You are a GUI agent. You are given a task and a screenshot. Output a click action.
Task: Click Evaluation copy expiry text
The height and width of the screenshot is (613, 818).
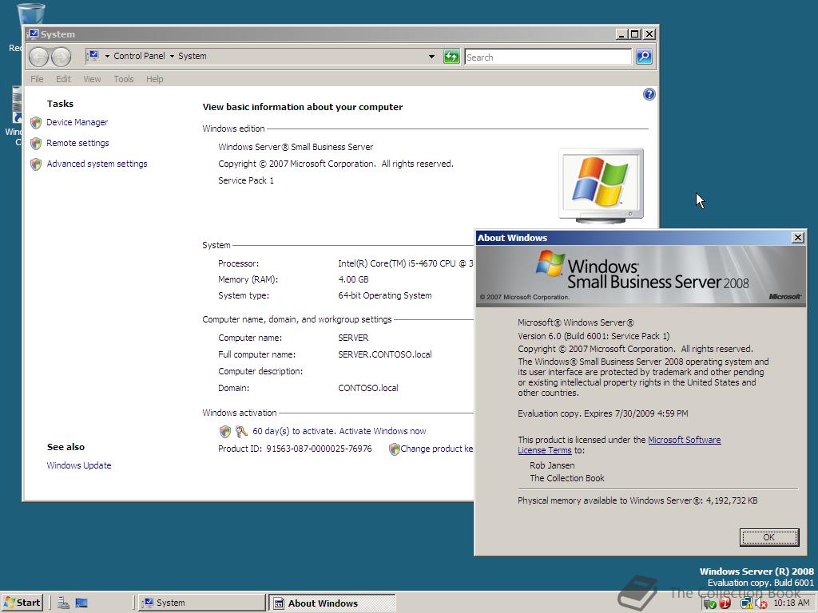tap(602, 413)
